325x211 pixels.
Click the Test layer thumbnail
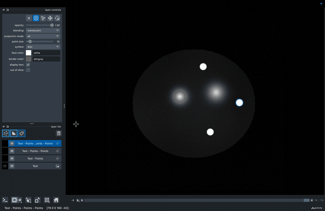pyautogui.click(x=5, y=166)
